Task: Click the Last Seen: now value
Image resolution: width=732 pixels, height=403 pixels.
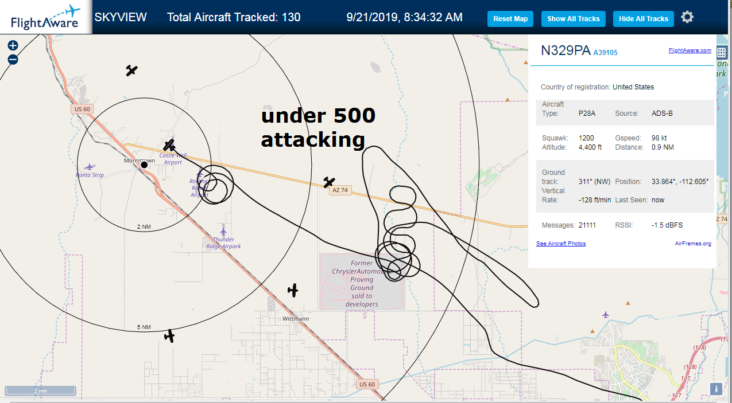Action: click(x=657, y=200)
